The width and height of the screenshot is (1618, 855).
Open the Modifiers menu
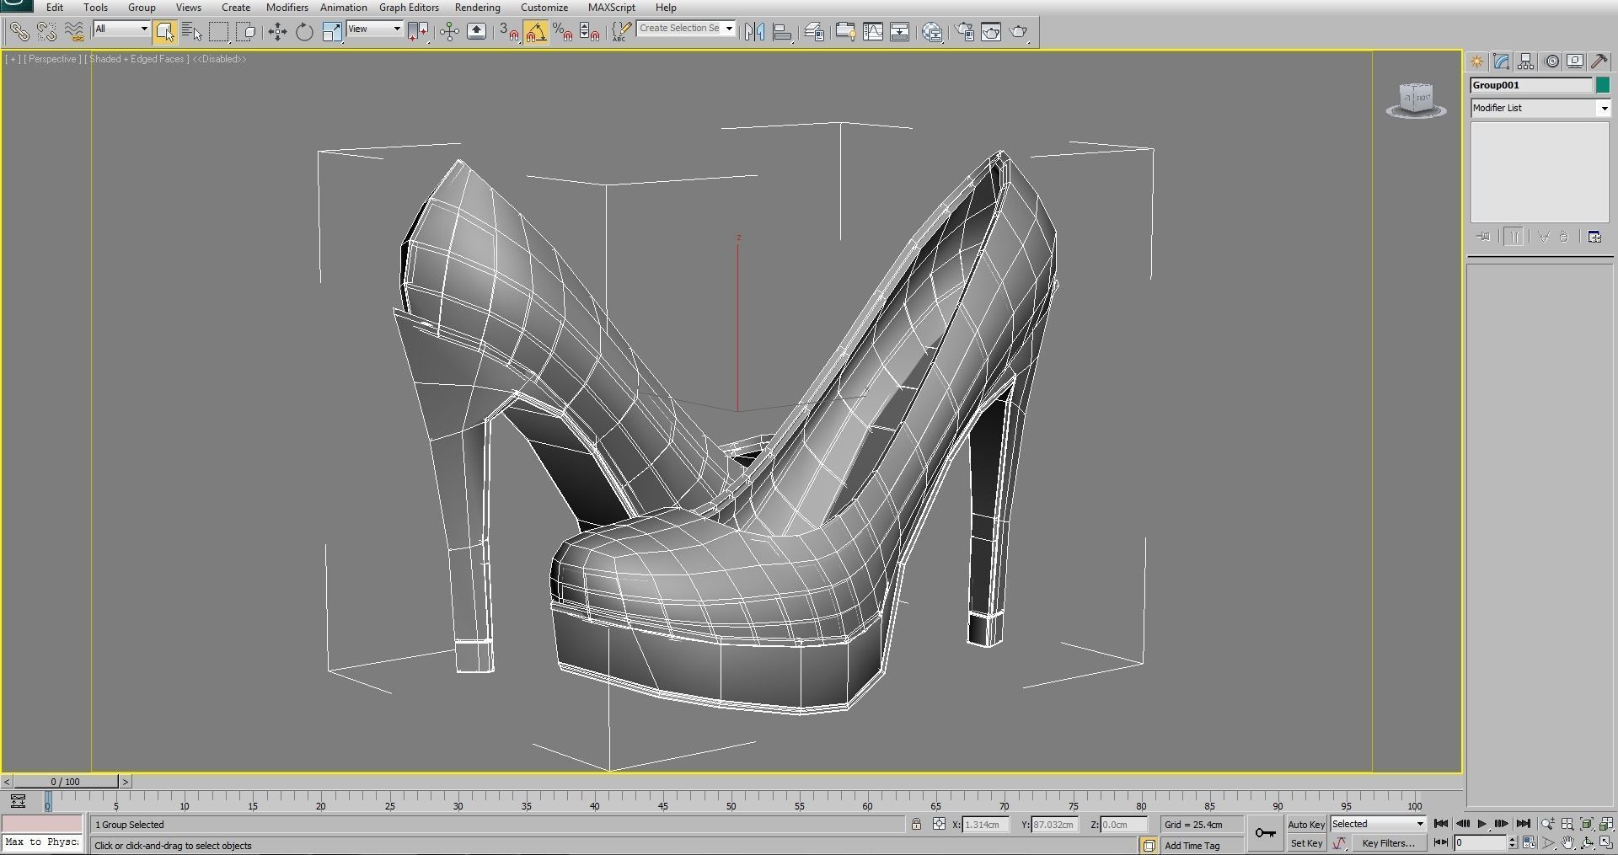tap(287, 8)
